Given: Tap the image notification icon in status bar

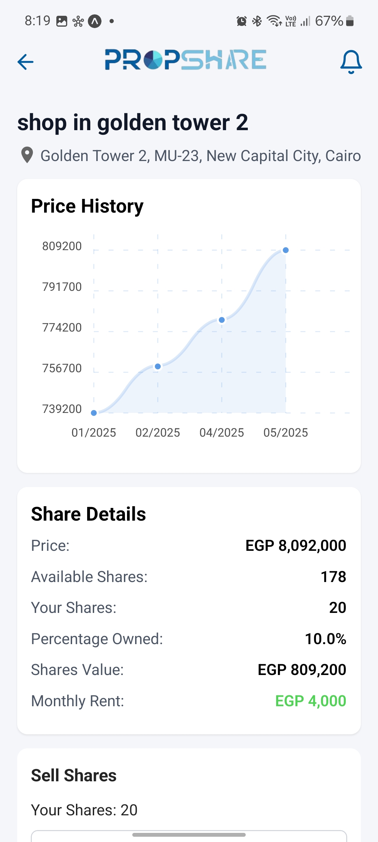Looking at the screenshot, I should [62, 21].
